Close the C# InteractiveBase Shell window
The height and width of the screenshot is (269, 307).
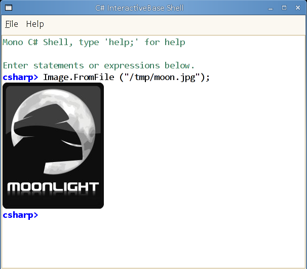click(x=298, y=8)
